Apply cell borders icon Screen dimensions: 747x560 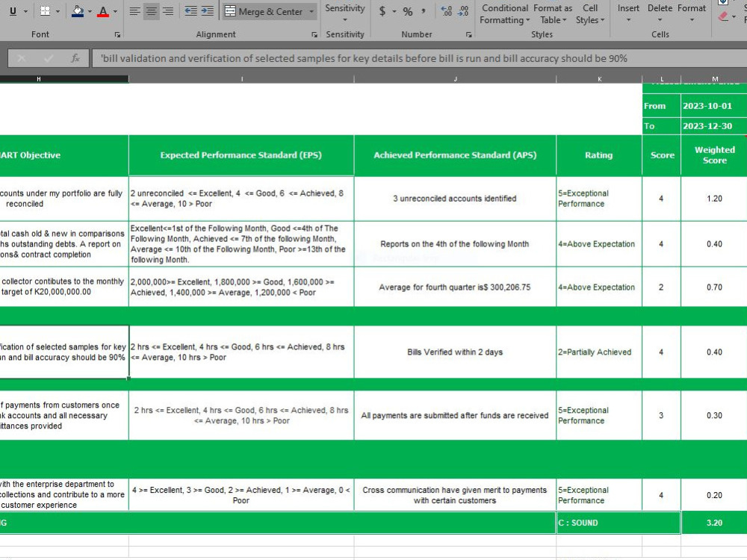tap(46, 11)
